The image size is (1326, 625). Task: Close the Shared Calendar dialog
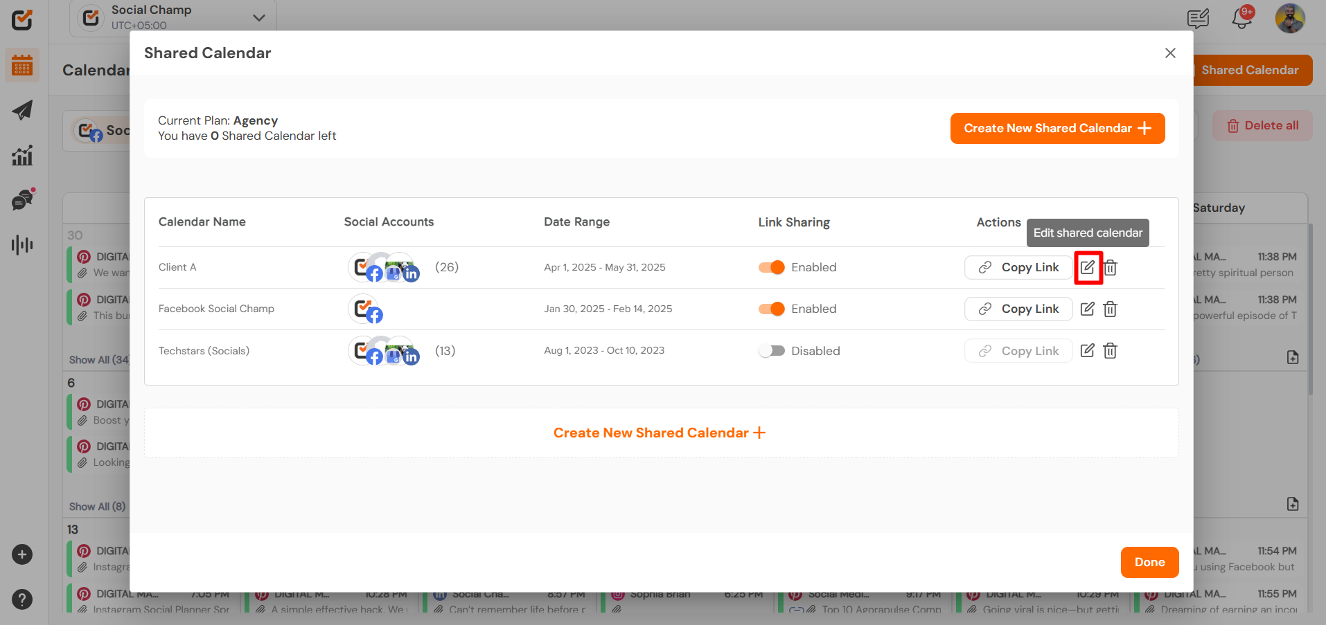click(x=1170, y=53)
